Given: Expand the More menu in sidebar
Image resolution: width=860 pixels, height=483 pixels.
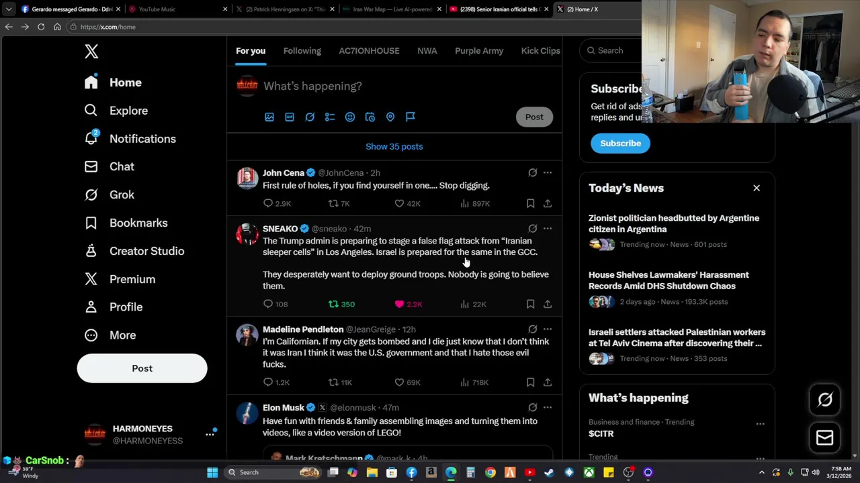Looking at the screenshot, I should click(x=110, y=335).
